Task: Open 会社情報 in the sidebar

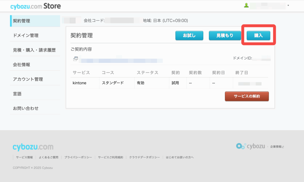Action: click(x=21, y=64)
